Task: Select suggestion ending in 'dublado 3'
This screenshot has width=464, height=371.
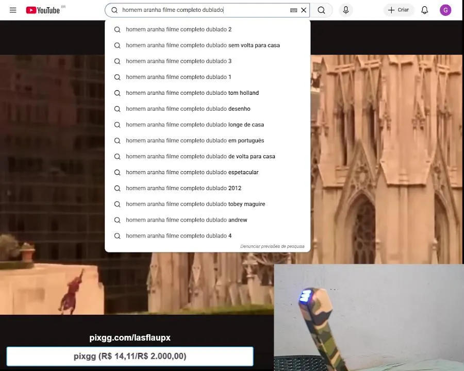Action: [207, 61]
